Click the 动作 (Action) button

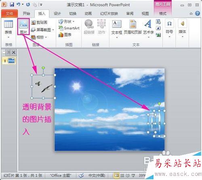click(x=101, y=27)
